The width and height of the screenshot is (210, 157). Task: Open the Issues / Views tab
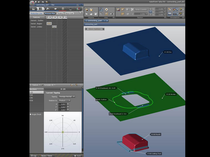(x=47, y=156)
